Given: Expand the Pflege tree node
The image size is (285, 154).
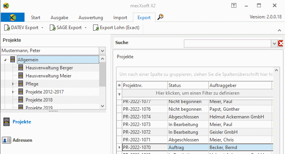Looking at the screenshot, I should (13, 84).
